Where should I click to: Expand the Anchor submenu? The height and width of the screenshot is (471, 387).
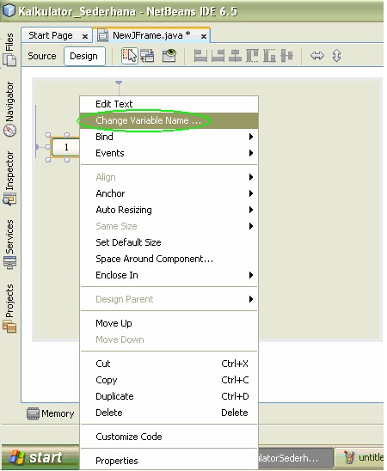pos(169,193)
